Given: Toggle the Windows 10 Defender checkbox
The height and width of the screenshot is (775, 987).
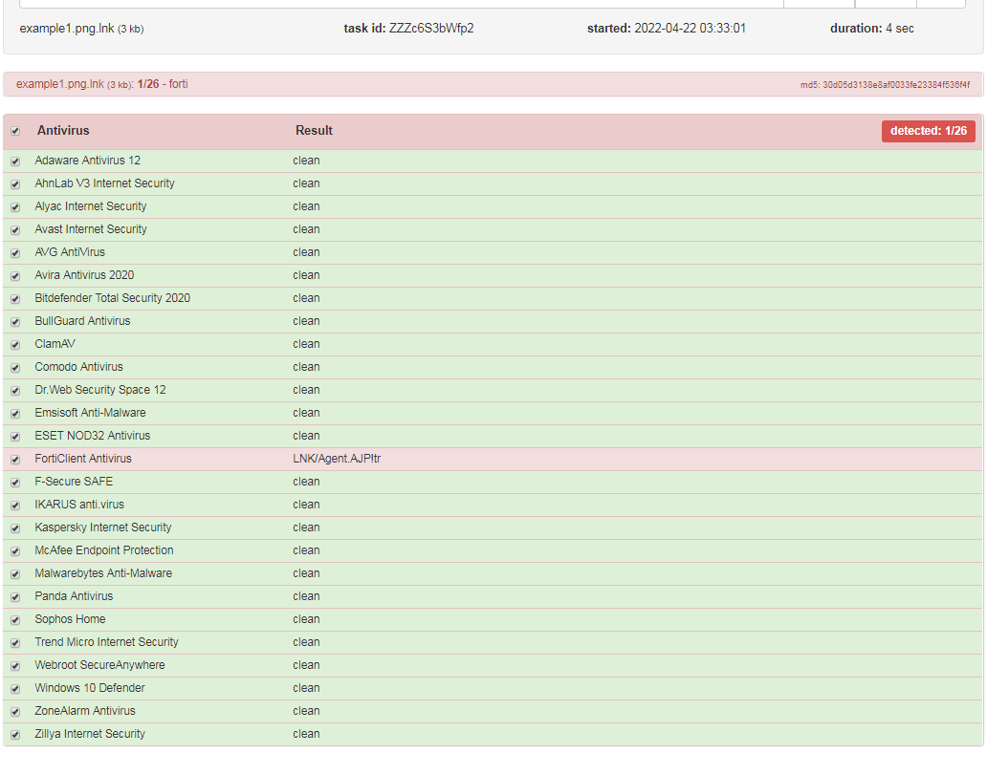Looking at the screenshot, I should (15, 689).
